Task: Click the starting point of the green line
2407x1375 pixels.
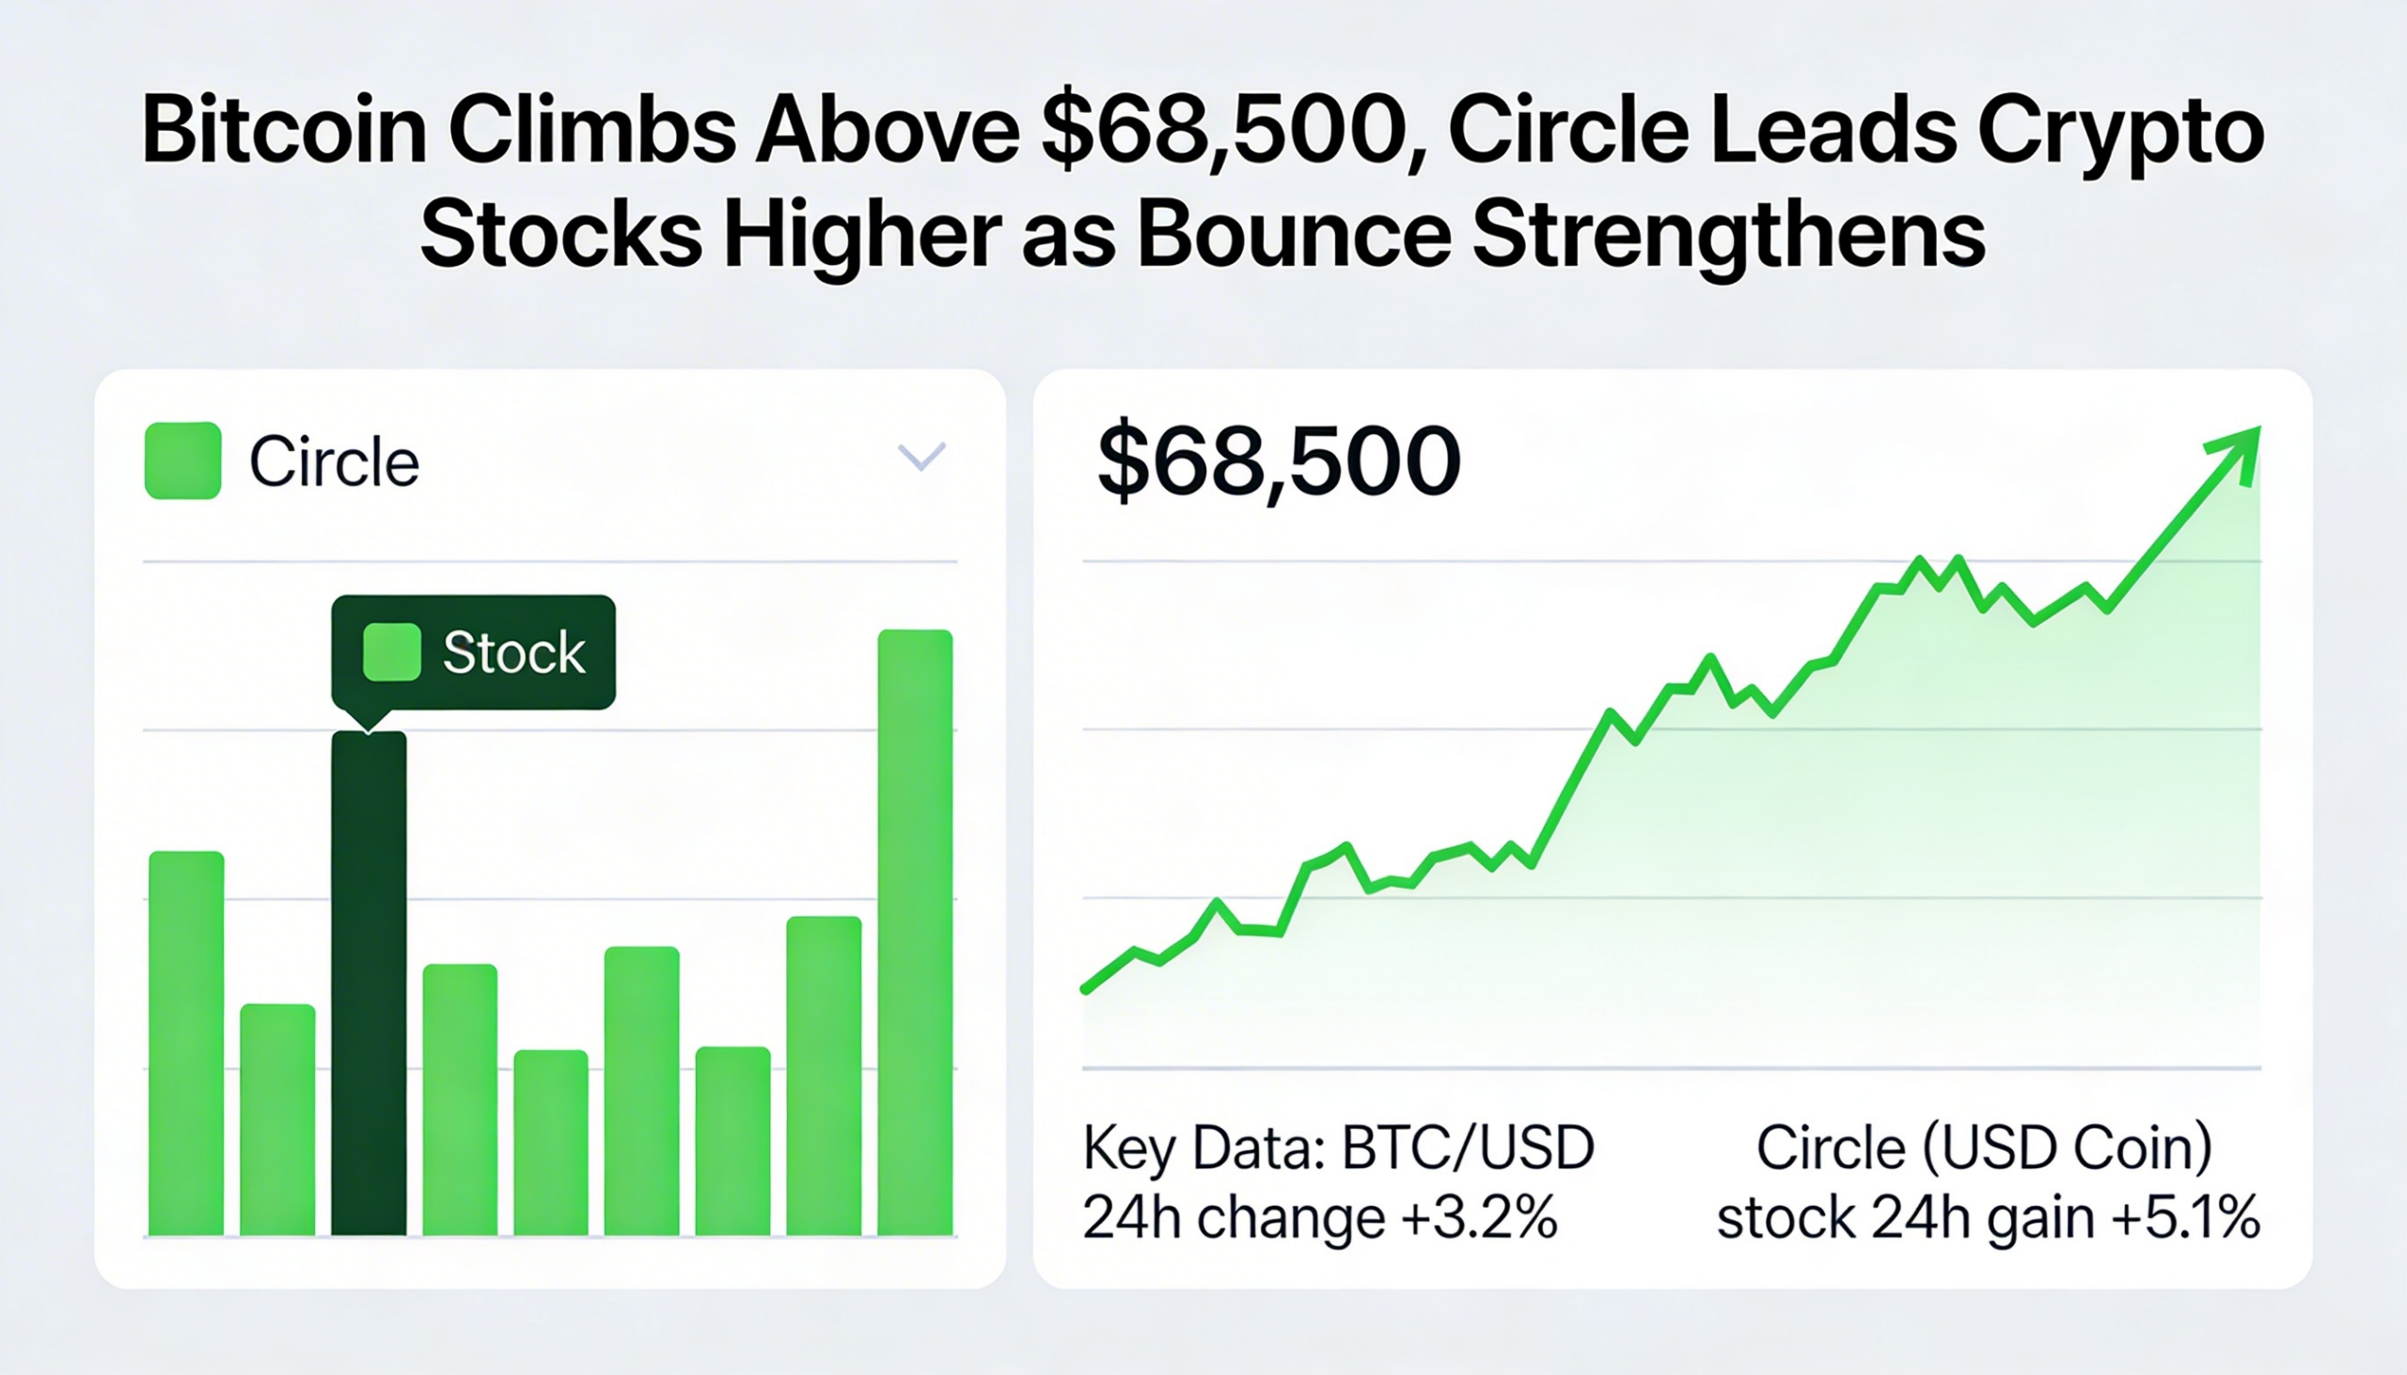Action: pyautogui.click(x=1086, y=989)
